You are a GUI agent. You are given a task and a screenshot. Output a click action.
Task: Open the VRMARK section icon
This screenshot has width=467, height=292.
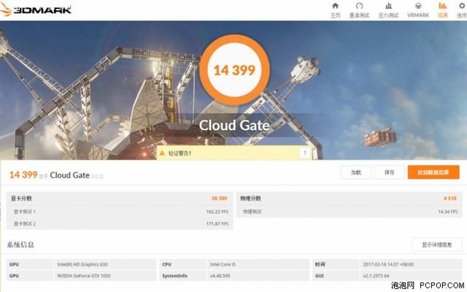pyautogui.click(x=418, y=6)
